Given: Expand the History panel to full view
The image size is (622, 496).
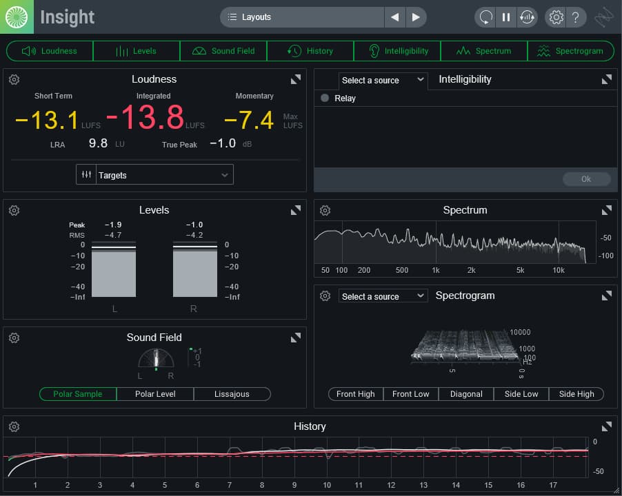Looking at the screenshot, I should (607, 426).
